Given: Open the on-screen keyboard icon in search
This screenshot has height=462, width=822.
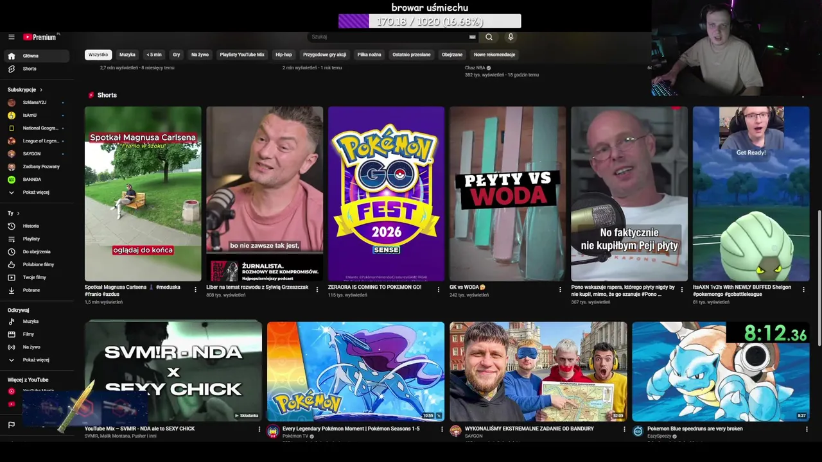Looking at the screenshot, I should tap(473, 37).
